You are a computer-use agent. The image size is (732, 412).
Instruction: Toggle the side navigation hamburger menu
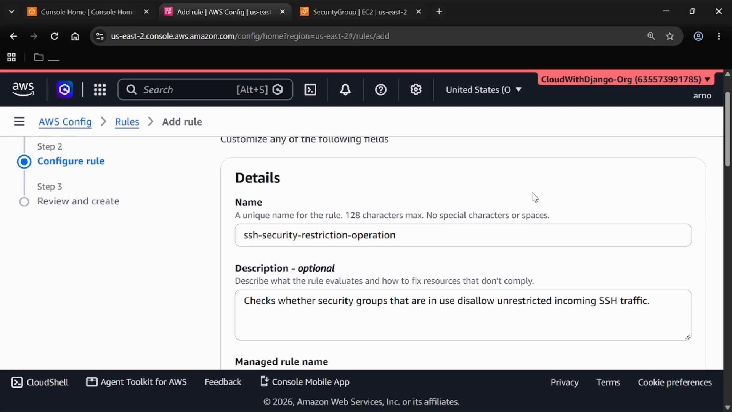coord(19,122)
